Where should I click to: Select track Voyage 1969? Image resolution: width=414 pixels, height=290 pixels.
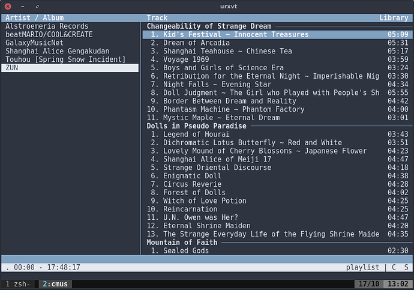(277, 59)
